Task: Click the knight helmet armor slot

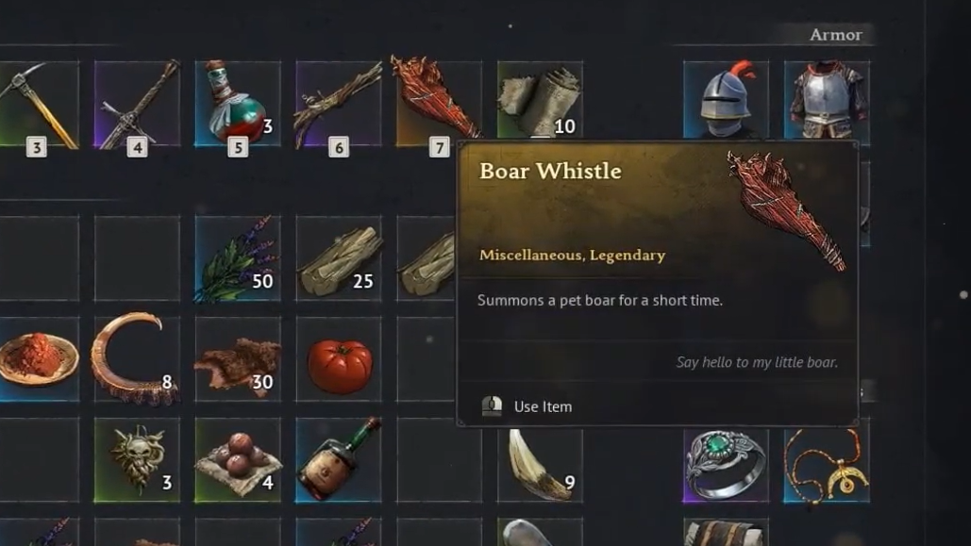Action: [x=726, y=100]
